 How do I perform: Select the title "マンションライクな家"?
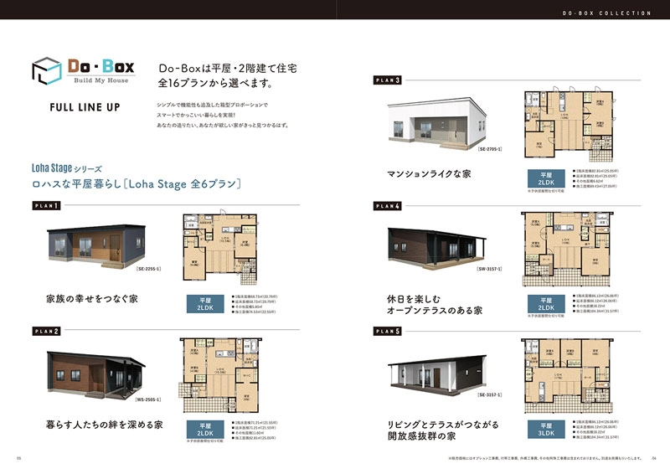pyautogui.click(x=429, y=174)
